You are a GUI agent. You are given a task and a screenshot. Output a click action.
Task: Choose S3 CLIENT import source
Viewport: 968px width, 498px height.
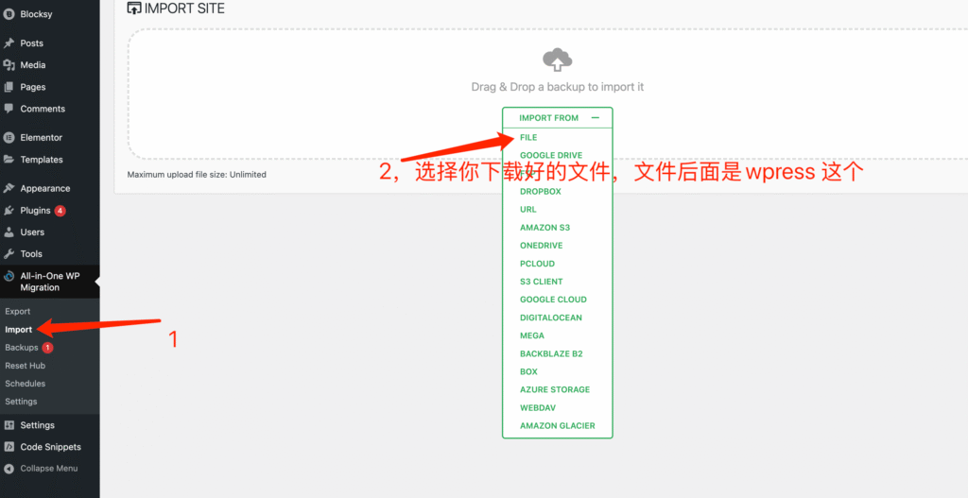tap(541, 282)
